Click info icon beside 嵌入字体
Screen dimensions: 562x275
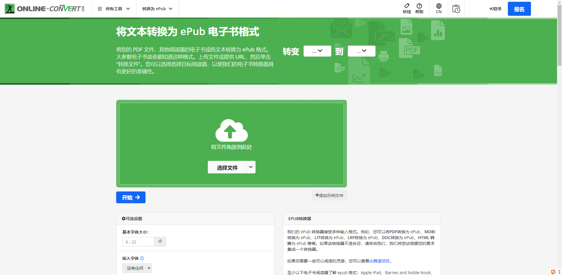(142, 258)
